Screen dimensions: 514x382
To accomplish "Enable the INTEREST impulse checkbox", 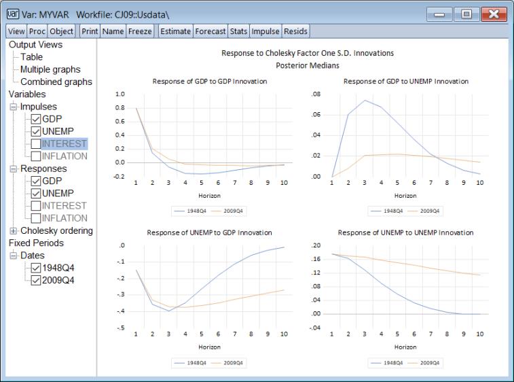I will 36,144.
